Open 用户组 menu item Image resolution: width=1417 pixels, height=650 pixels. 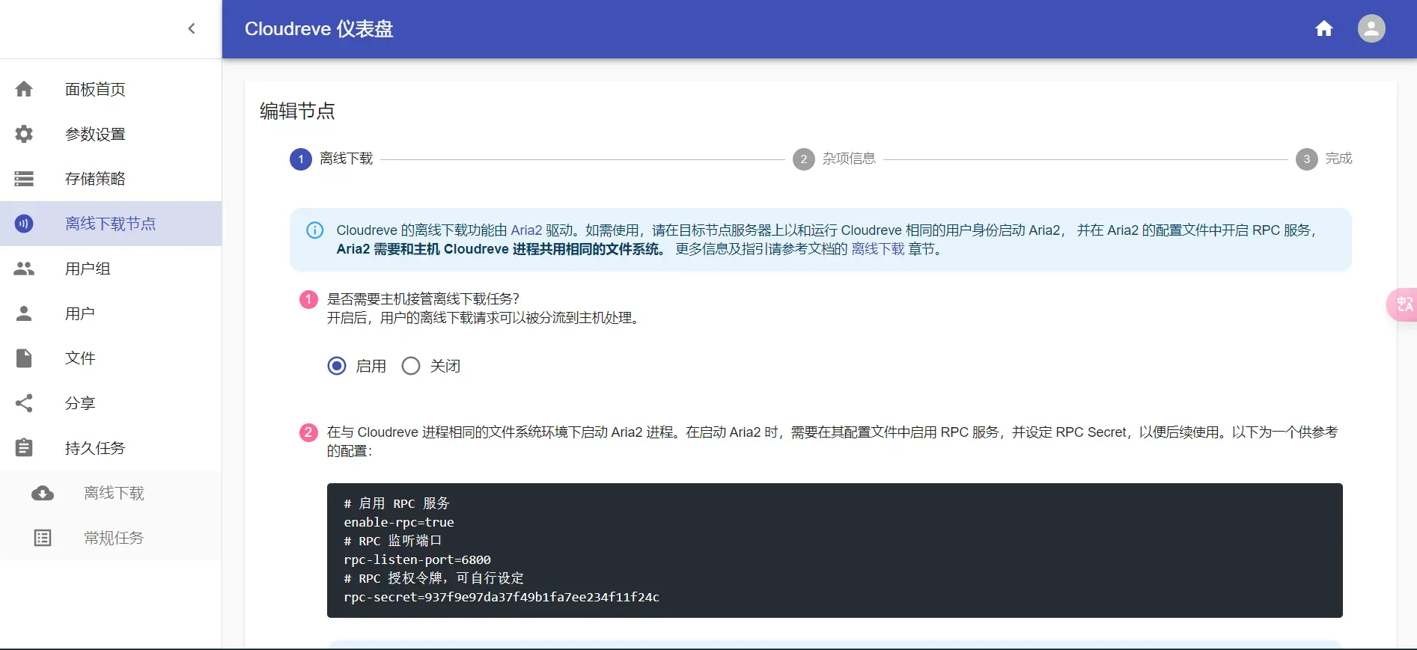pos(111,269)
